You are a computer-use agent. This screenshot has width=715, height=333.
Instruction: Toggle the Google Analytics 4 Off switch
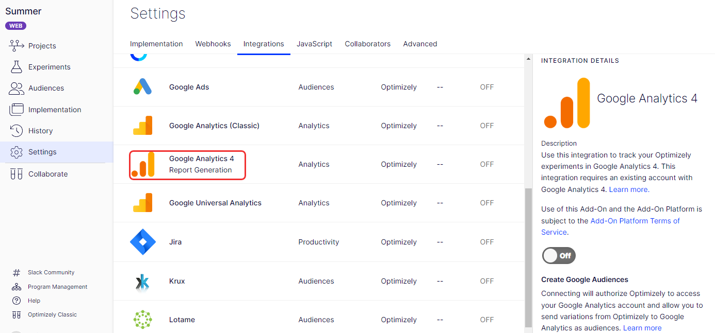tap(559, 256)
